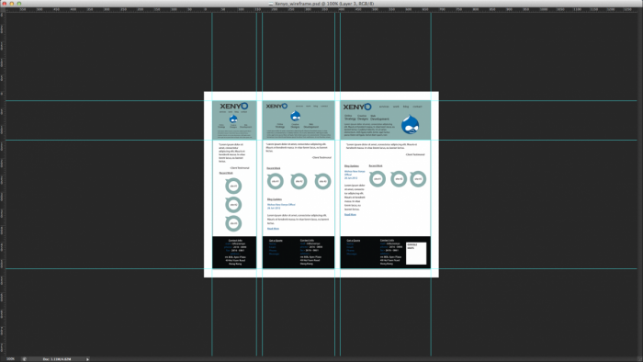The image size is (643, 362).
Task: Click the vertical ruler on the left edge
Action: coord(2,184)
